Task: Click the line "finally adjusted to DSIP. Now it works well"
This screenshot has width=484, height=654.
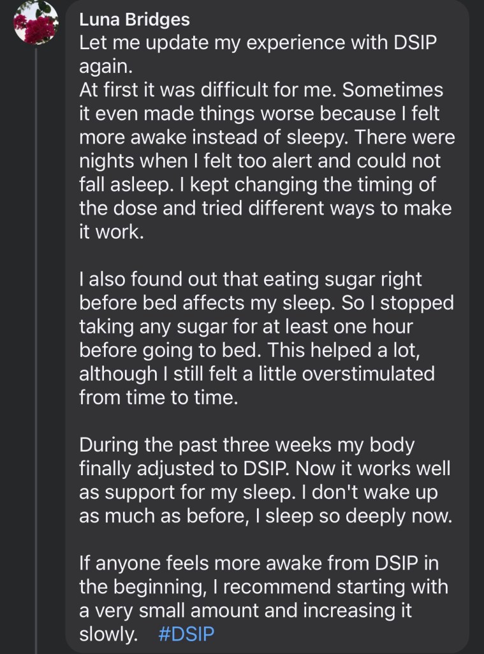Action: (265, 468)
